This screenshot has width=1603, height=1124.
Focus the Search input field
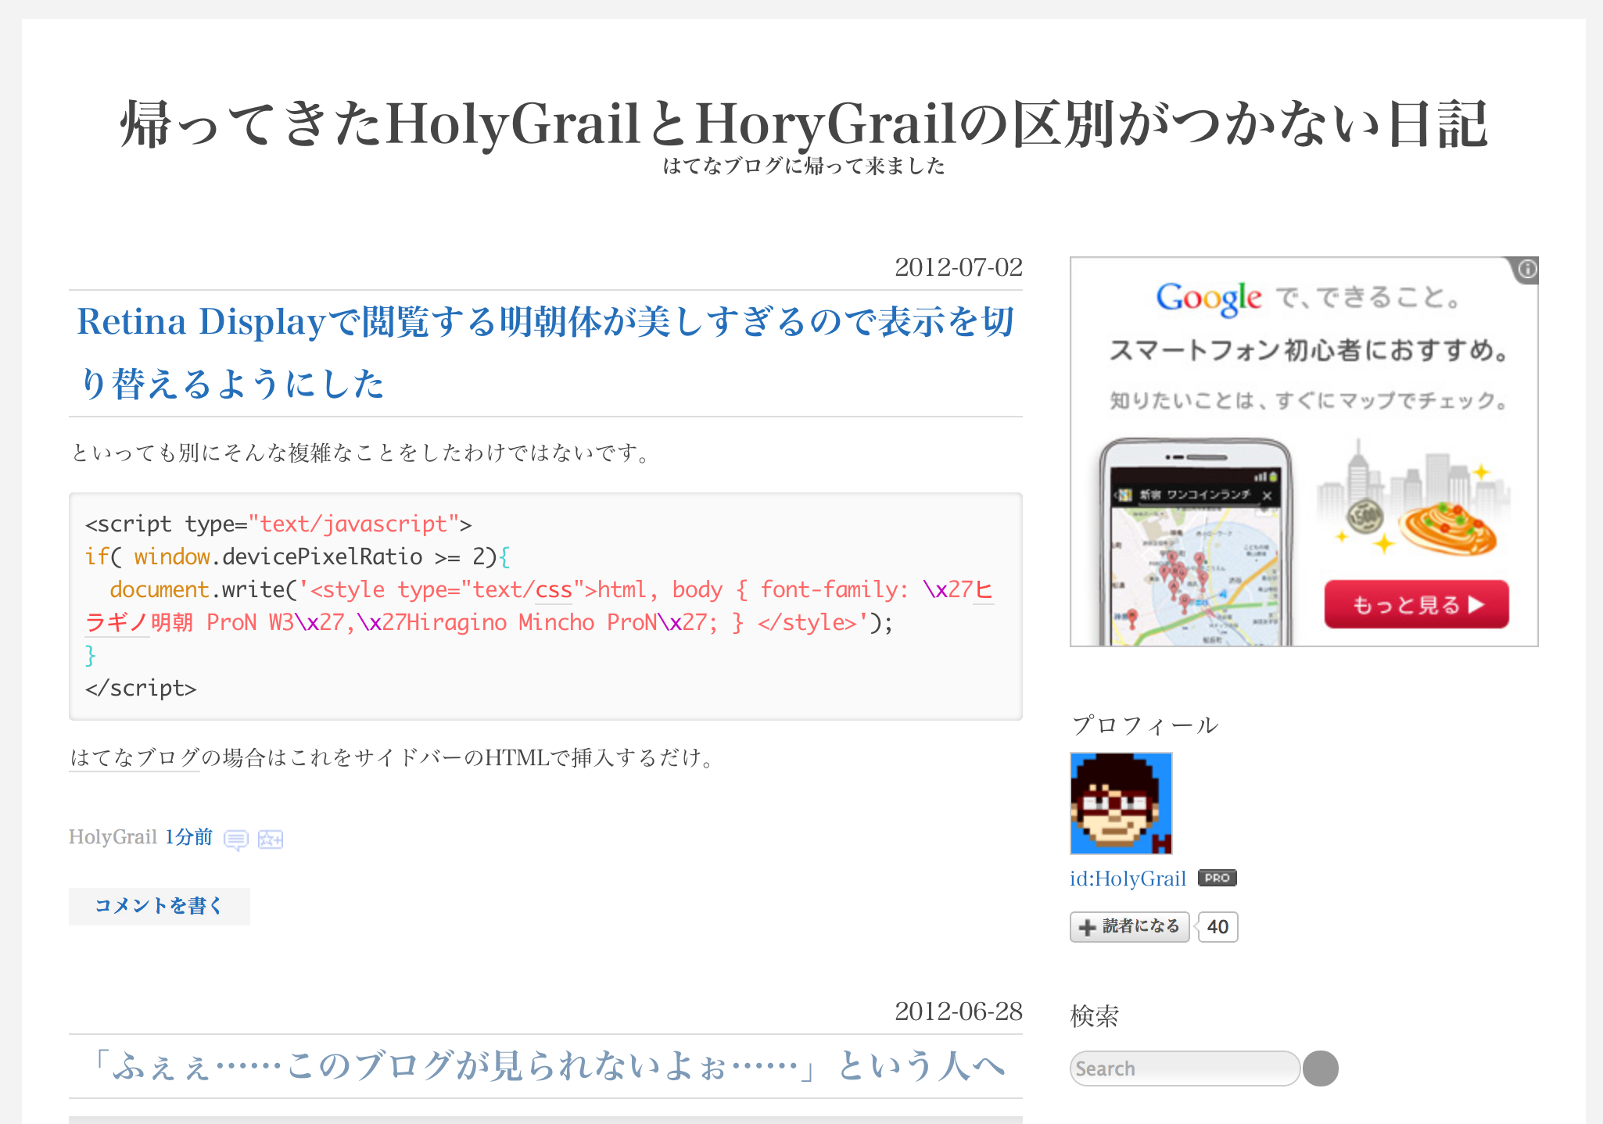(1184, 1069)
